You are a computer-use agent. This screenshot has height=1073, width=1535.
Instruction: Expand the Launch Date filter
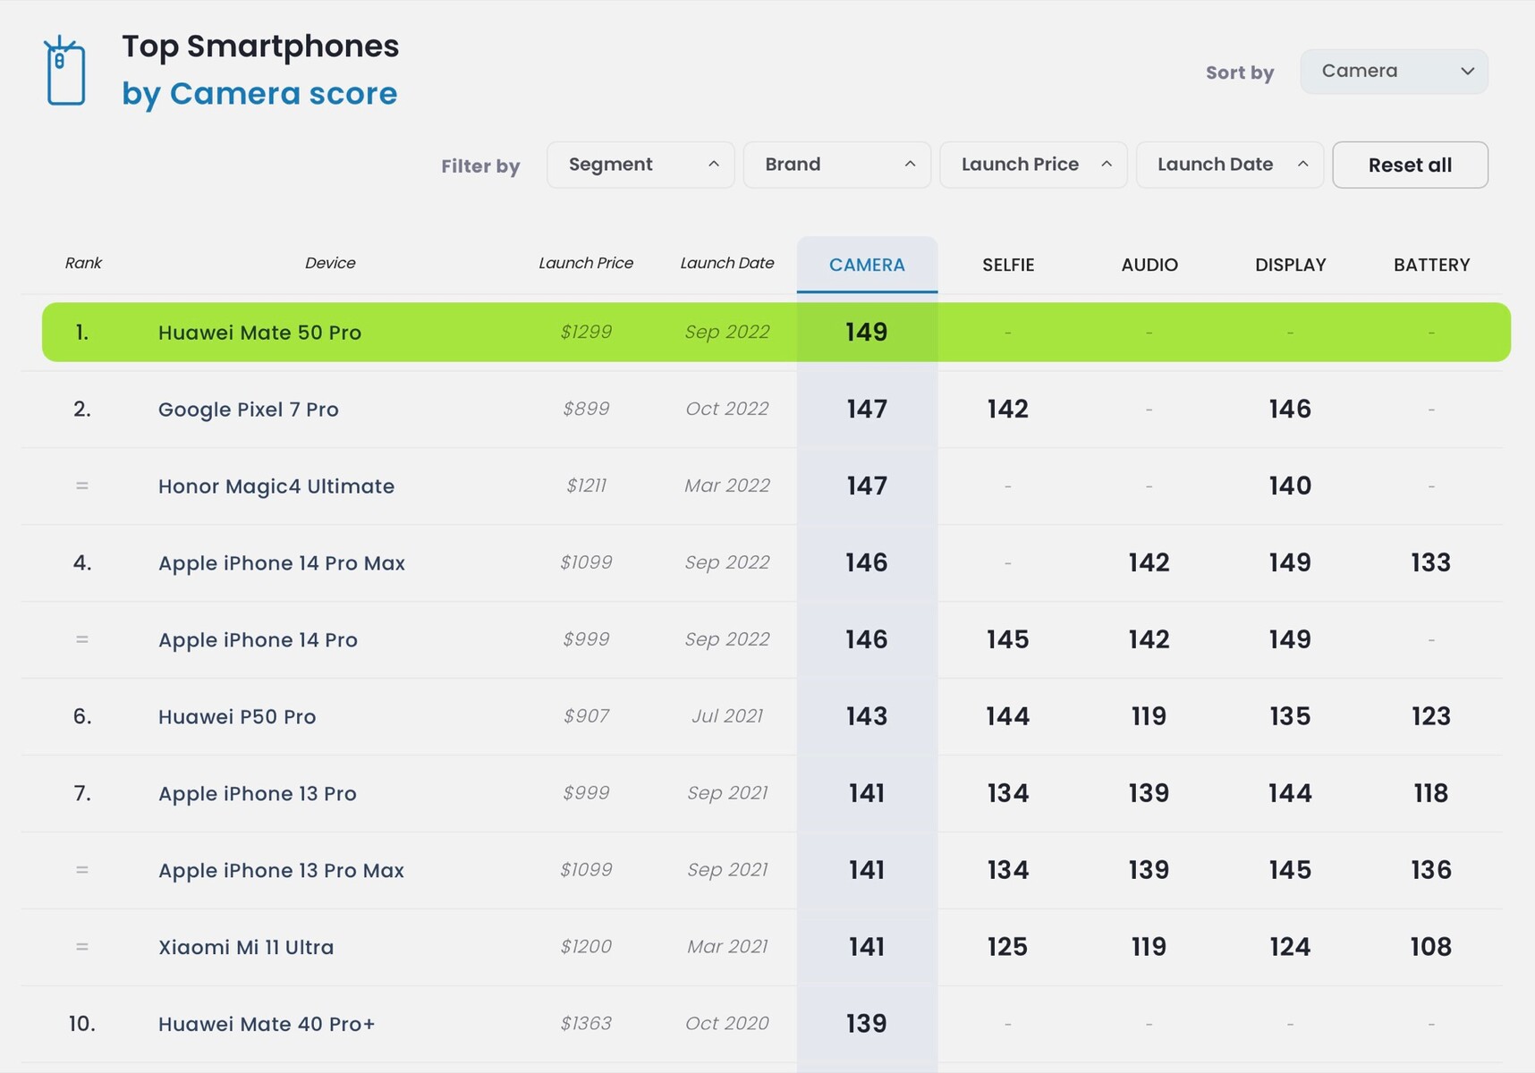(x=1230, y=165)
